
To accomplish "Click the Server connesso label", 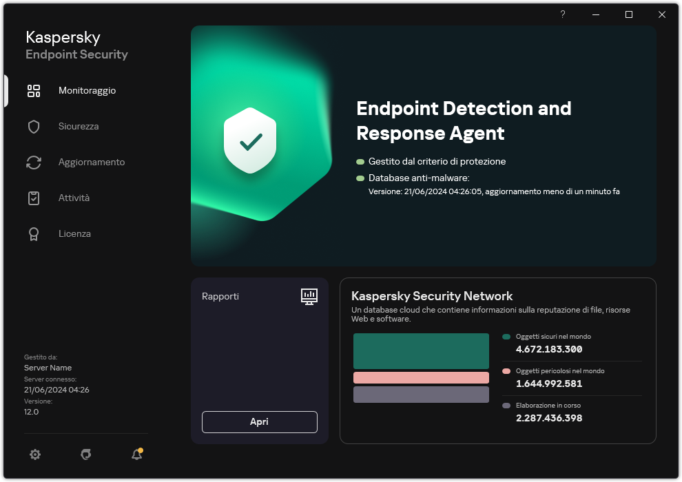I will click(x=50, y=379).
